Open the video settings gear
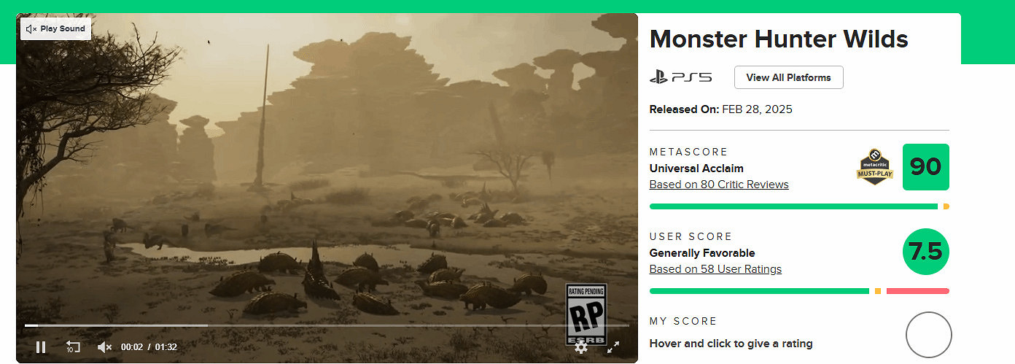1015x364 pixels. [580, 347]
